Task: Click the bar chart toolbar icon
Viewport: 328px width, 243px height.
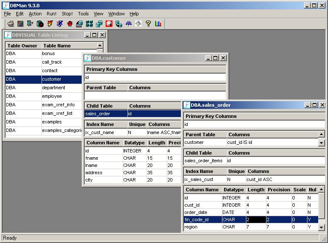Action: (x=158, y=24)
